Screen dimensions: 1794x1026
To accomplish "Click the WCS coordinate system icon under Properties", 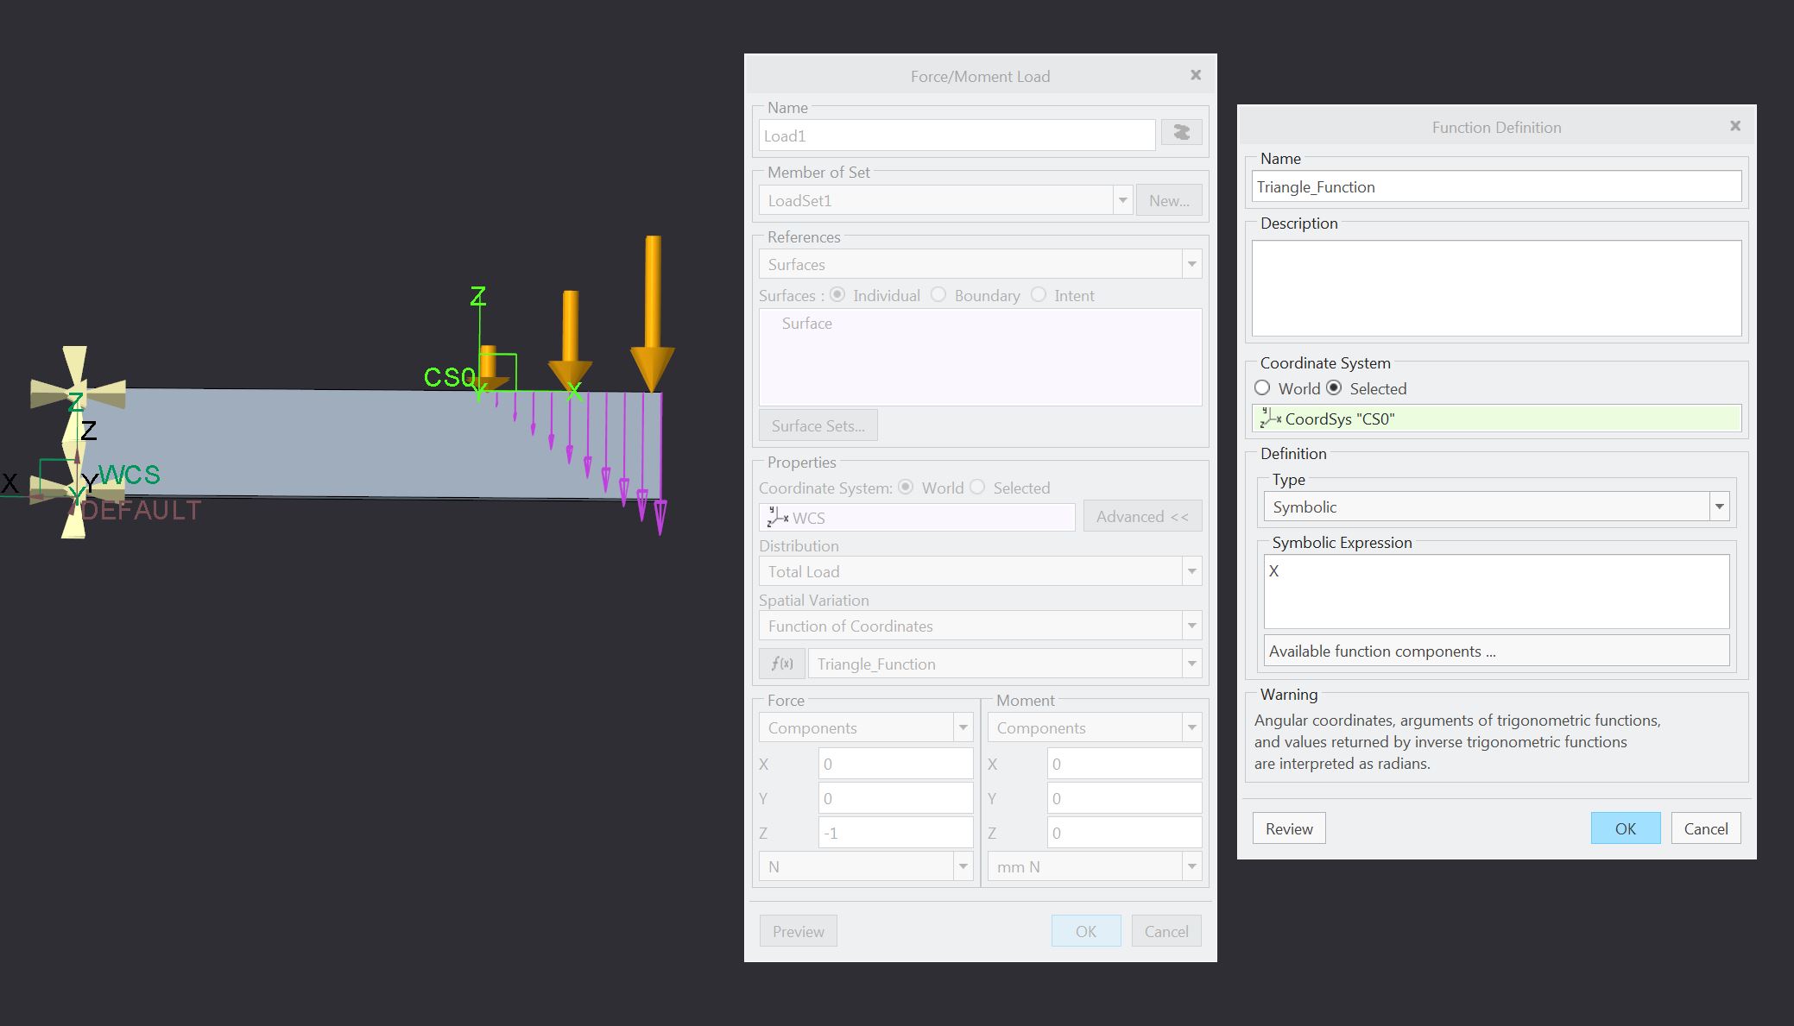I will 776,518.
